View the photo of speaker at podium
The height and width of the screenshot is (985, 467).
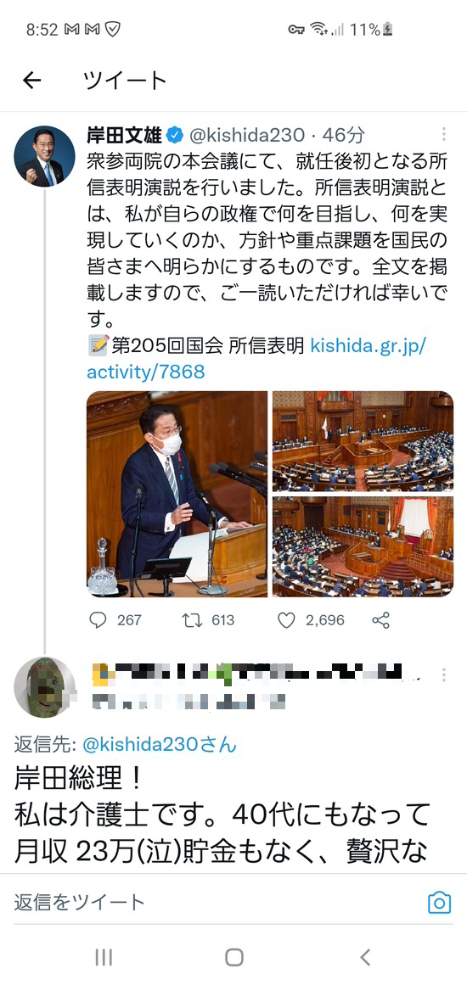coord(177,494)
